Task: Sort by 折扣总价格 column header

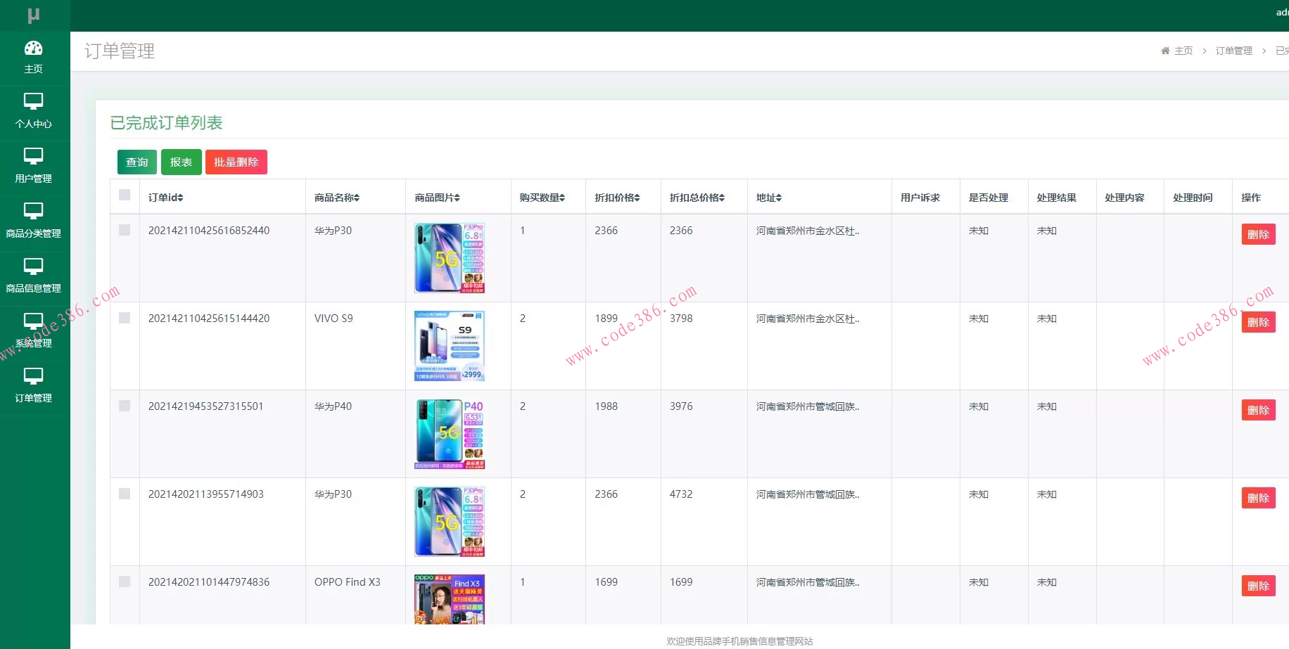Action: [697, 198]
